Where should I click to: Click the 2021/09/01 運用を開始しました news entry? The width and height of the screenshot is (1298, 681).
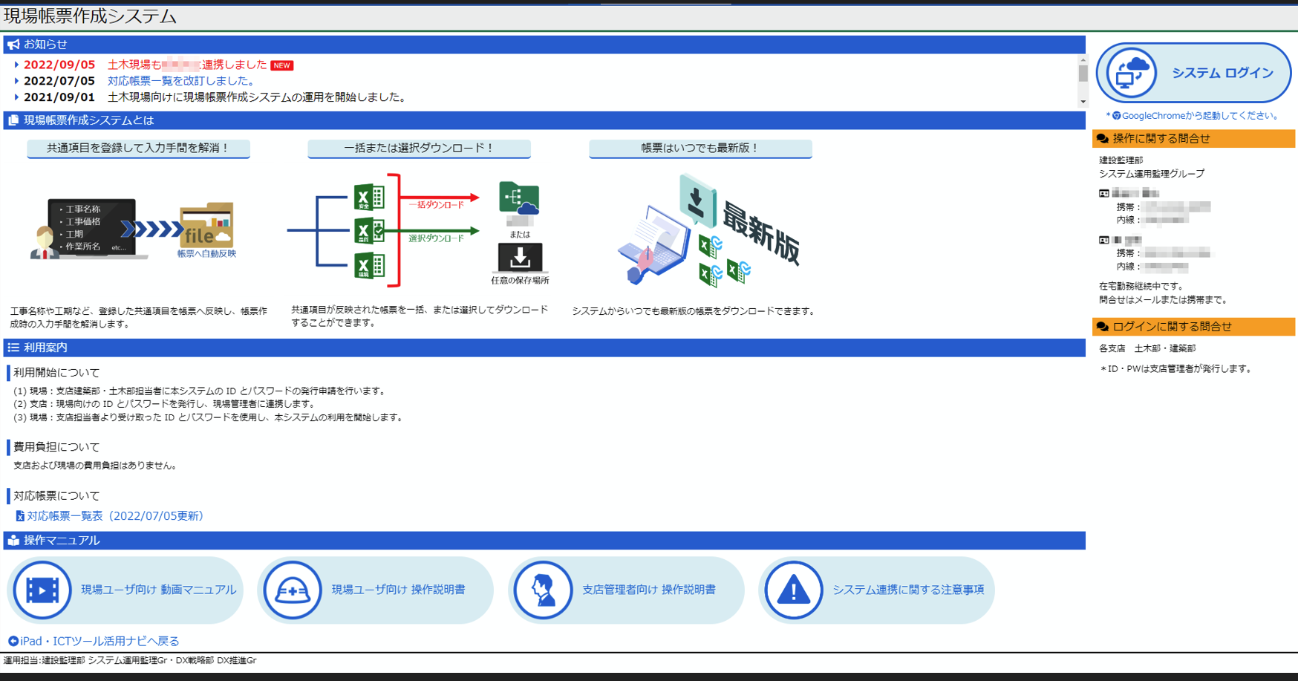(259, 97)
